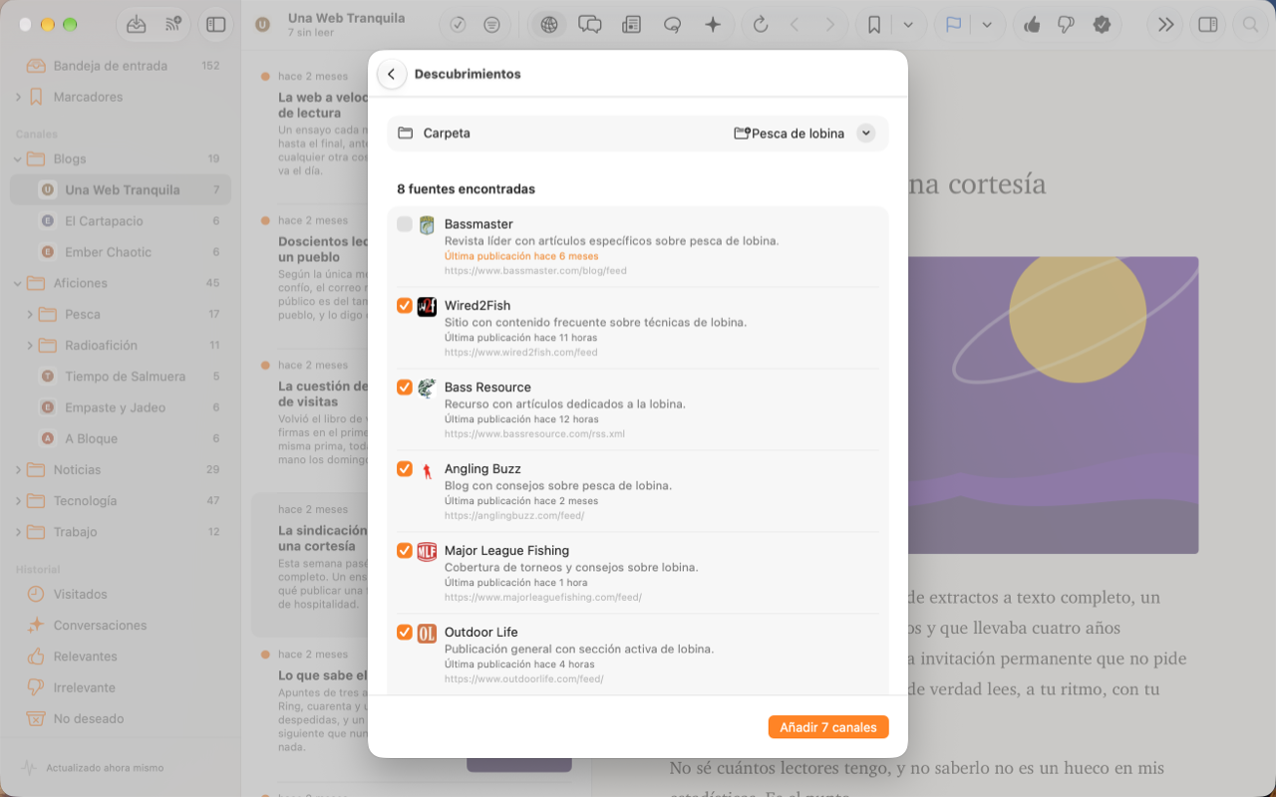Open the conversations speech-bubbles icon

coord(590,25)
